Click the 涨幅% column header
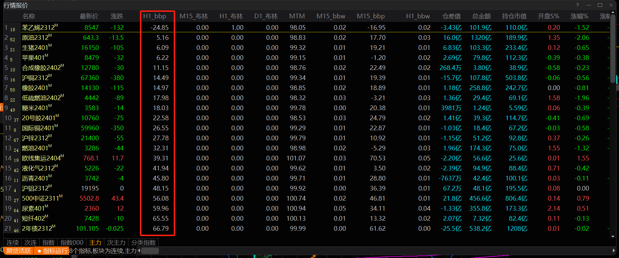This screenshot has height=258, width=619. pyautogui.click(x=579, y=16)
